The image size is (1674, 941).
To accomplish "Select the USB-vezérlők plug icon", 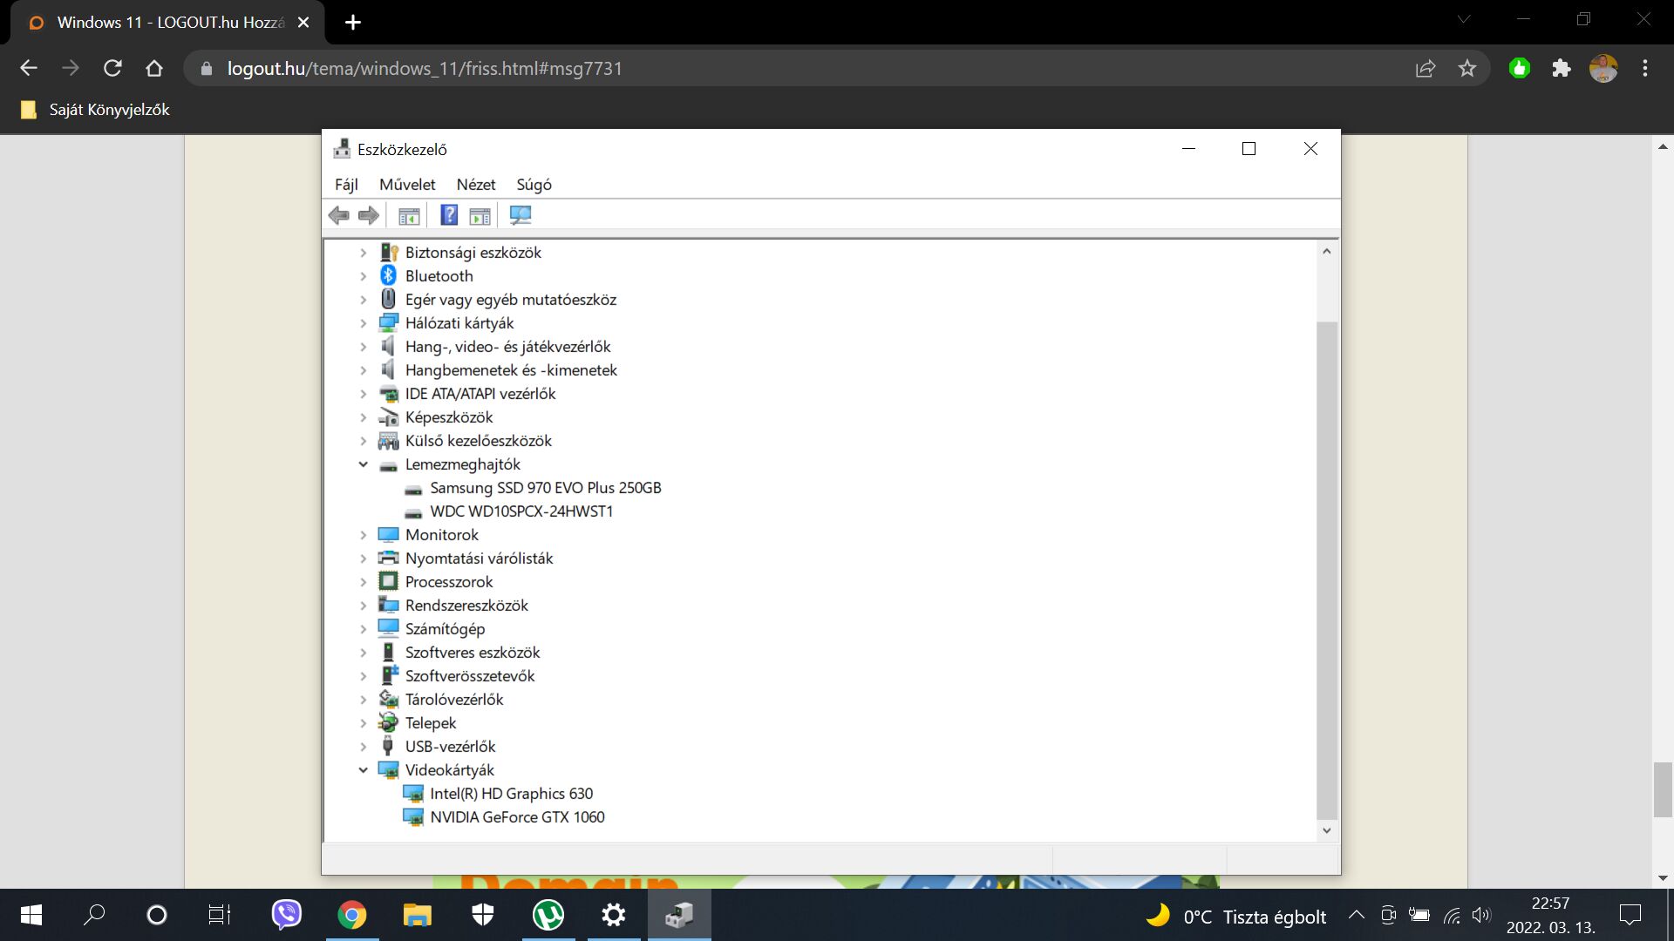I will (389, 746).
